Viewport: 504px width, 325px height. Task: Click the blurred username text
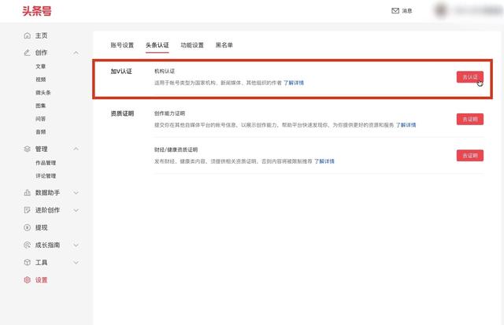(x=478, y=10)
